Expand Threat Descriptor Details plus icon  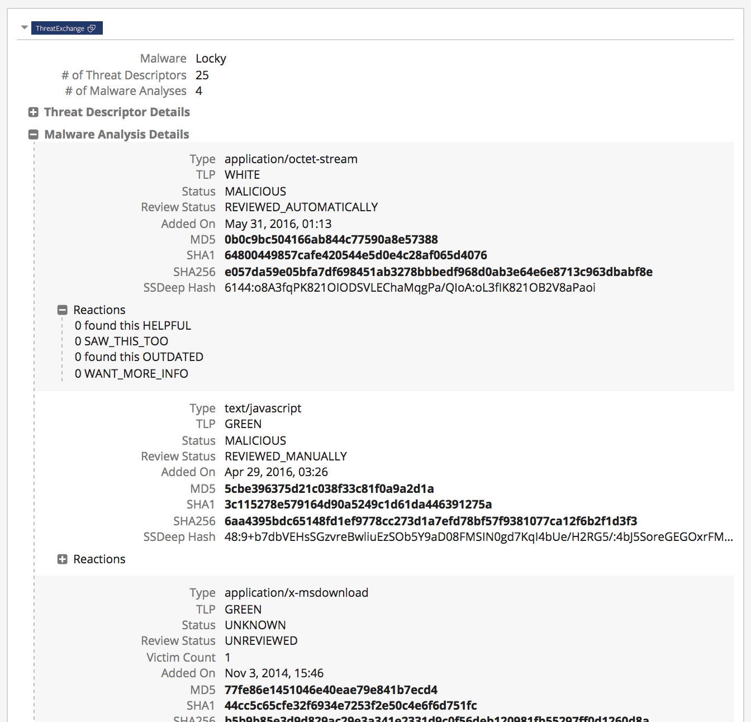coord(34,112)
